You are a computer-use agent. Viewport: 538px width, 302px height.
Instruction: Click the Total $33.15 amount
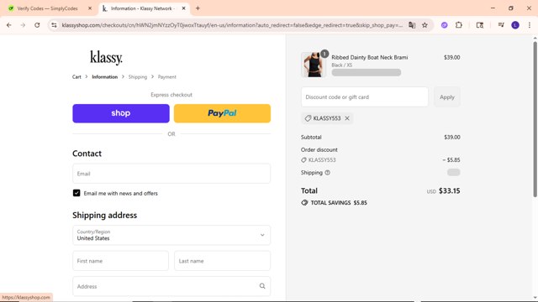tap(449, 190)
